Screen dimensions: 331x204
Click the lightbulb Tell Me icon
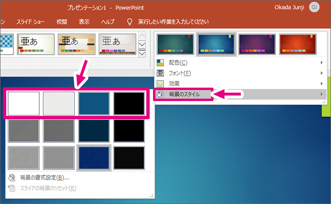(x=130, y=22)
